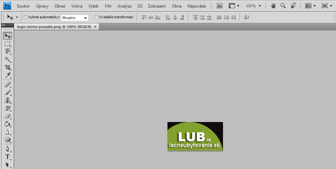Align bottom edges of layers
The width and height of the screenshot is (336, 169).
tap(158, 17)
